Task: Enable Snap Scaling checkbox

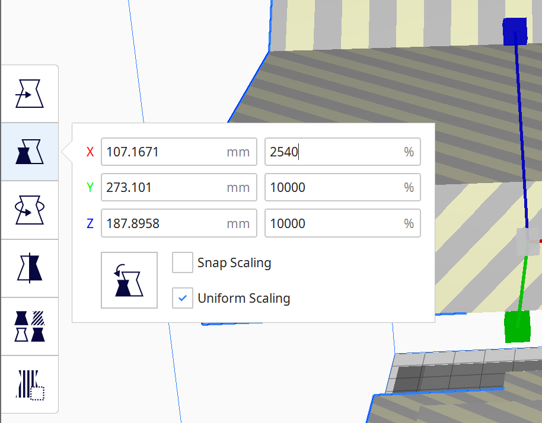Action: click(x=183, y=262)
